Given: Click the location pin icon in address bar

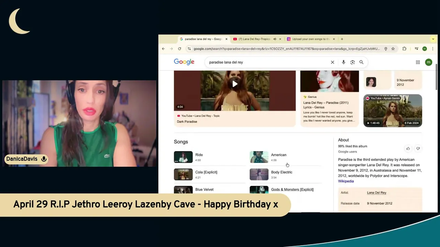Looking at the screenshot, I should (386, 49).
